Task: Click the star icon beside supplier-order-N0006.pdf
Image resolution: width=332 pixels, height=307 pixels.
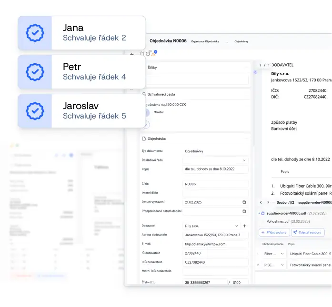Action: 263,213
